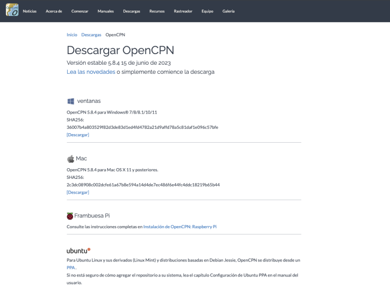The image size is (390, 287).
Task: Go to the Equipo page
Action: (207, 11)
